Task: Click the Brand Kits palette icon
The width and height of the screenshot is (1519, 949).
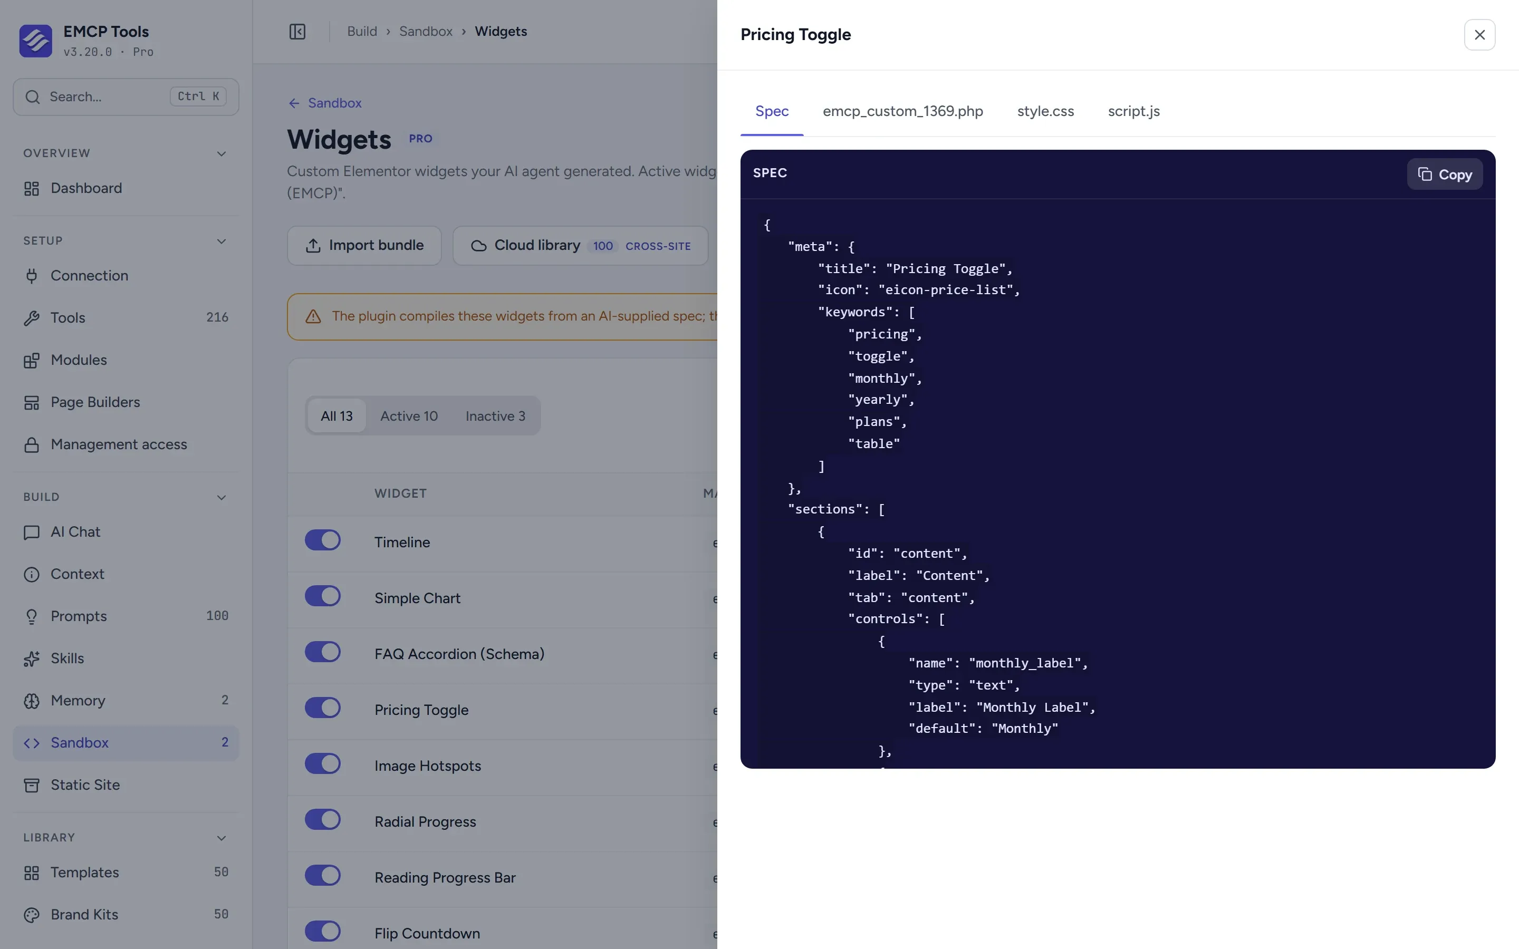Action: [32, 915]
